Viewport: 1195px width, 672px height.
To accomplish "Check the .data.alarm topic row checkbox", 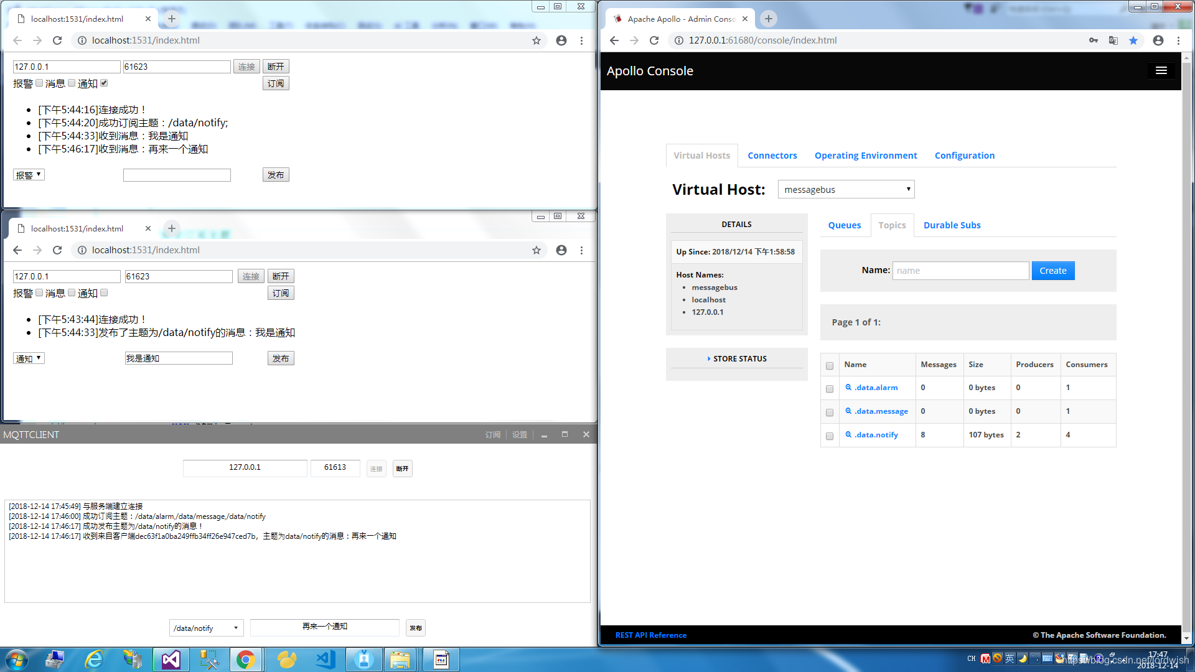I will [x=830, y=388].
